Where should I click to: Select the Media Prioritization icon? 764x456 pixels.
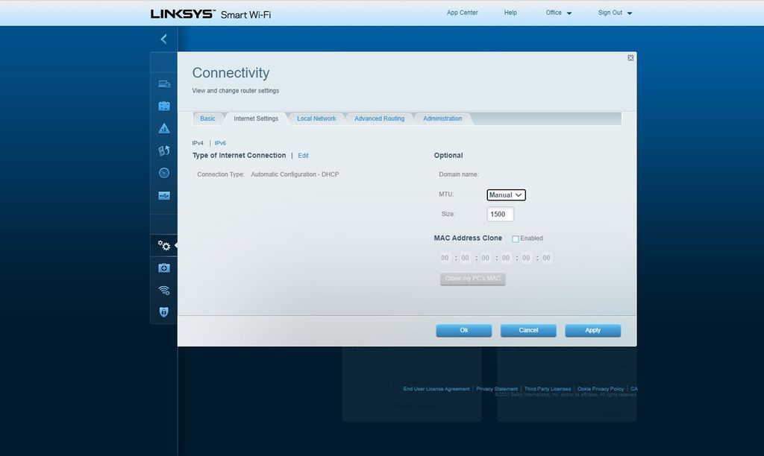click(163, 150)
